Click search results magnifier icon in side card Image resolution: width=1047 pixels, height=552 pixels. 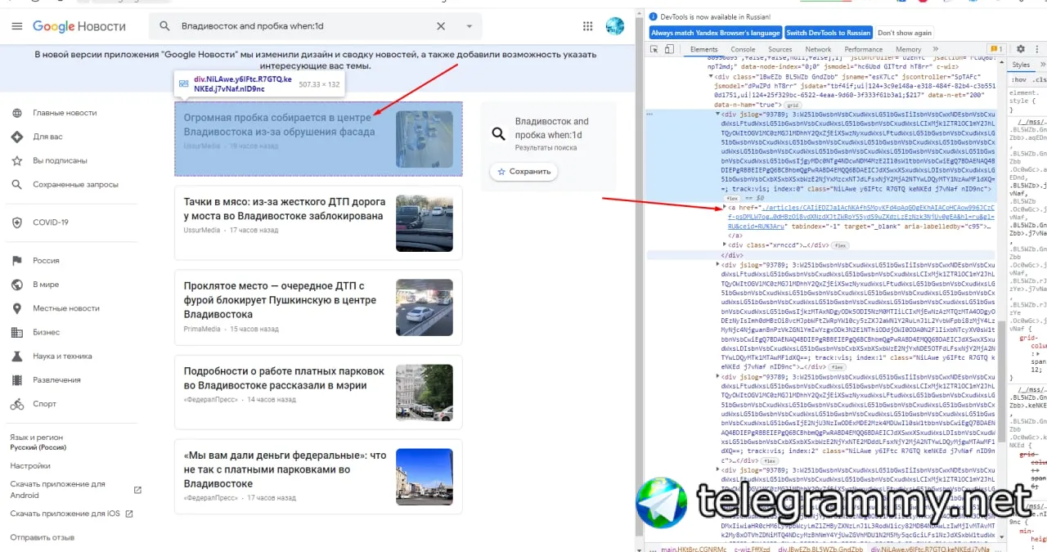click(498, 134)
